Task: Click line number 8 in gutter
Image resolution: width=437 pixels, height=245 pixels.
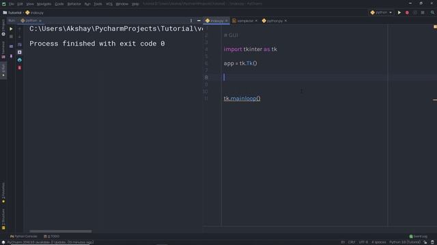Action: [x=206, y=78]
